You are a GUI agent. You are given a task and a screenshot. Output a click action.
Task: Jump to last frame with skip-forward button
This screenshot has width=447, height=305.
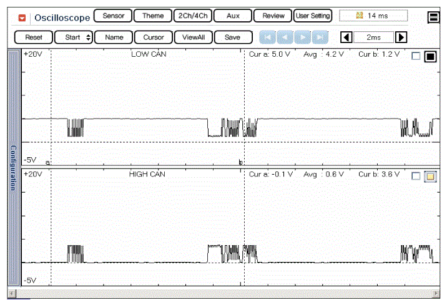click(320, 37)
